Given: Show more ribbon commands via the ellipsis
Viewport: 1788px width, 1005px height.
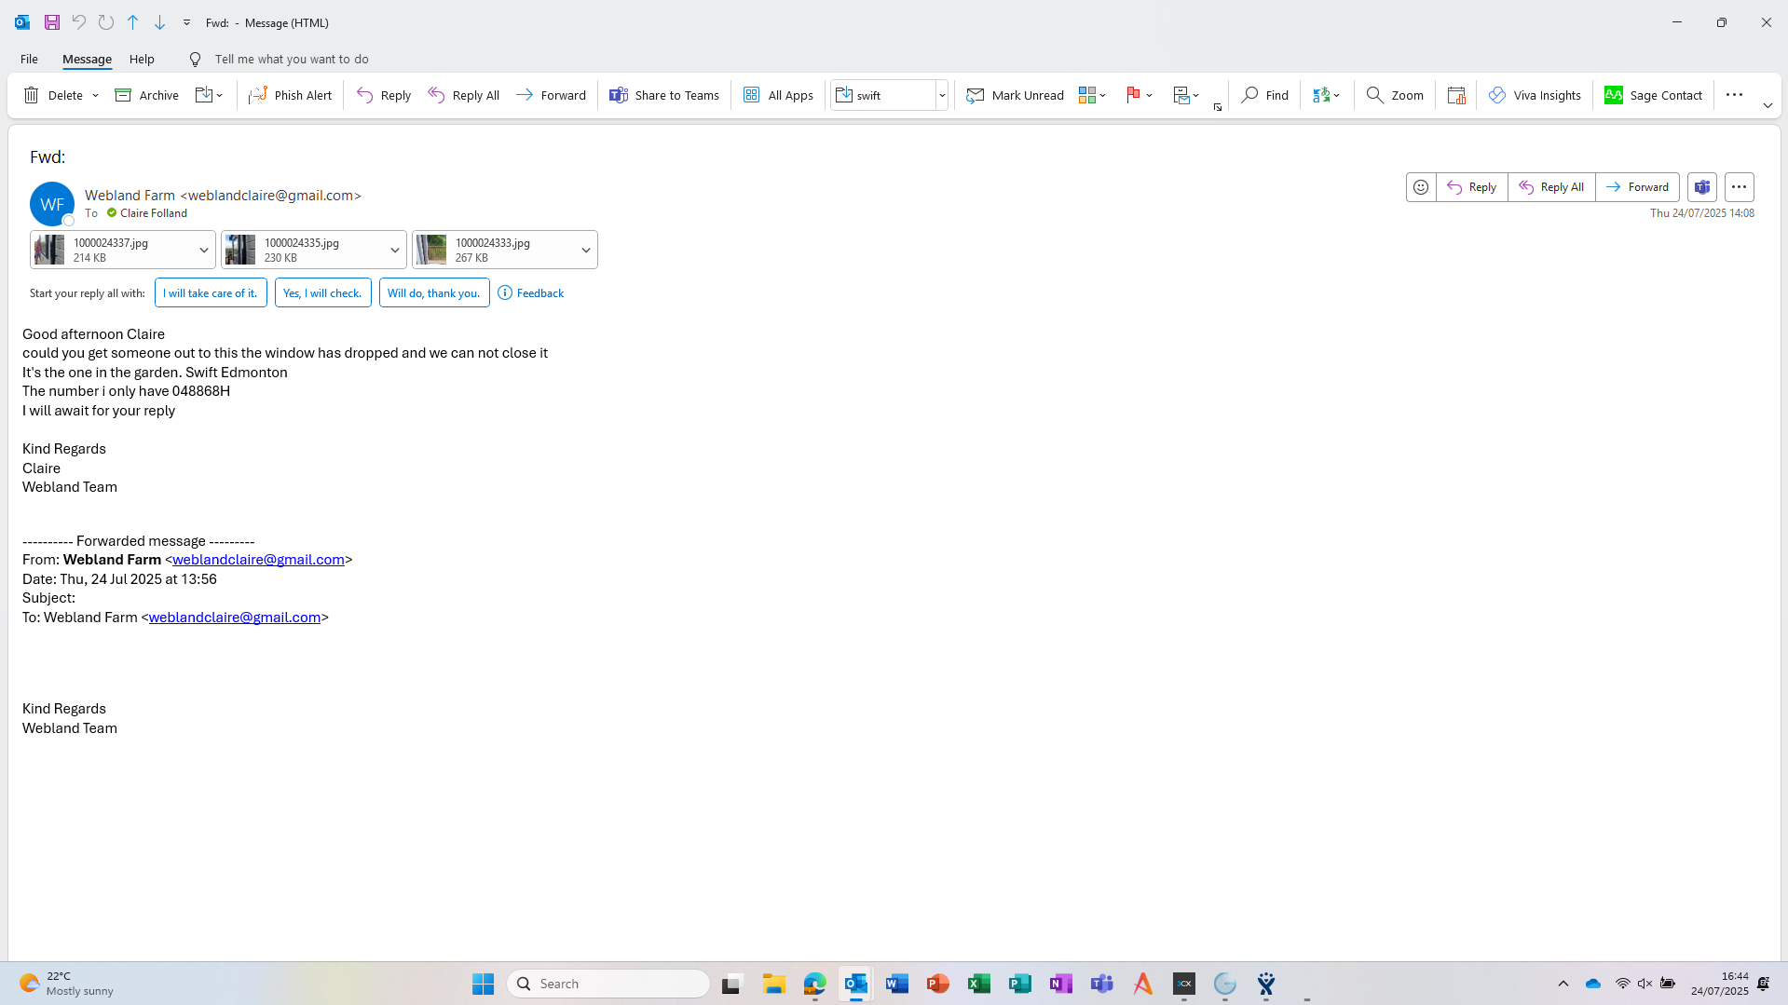Looking at the screenshot, I should coord(1734,94).
